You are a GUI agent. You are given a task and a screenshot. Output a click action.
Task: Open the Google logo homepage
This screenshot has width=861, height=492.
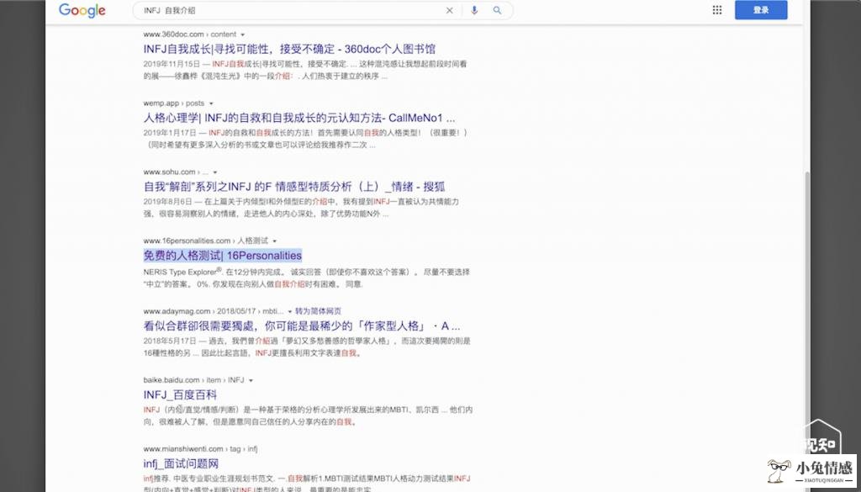click(x=82, y=10)
